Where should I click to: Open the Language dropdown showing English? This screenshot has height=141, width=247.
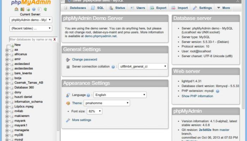(120, 95)
